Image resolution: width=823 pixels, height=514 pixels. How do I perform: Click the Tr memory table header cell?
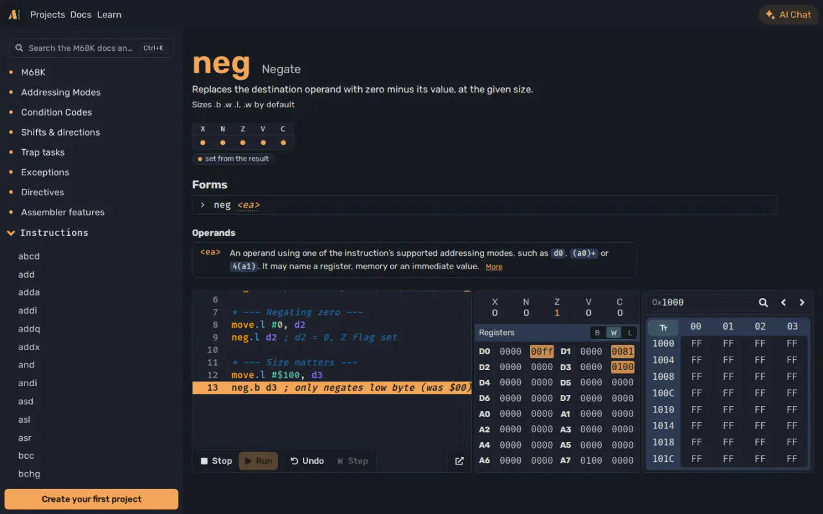(x=664, y=327)
